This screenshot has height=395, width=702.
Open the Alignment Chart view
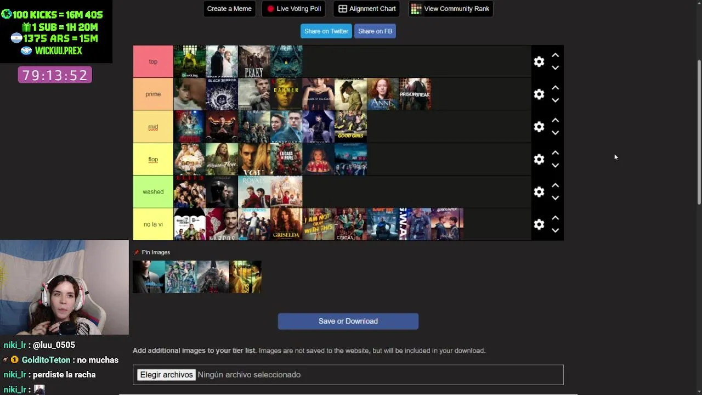coord(367,9)
